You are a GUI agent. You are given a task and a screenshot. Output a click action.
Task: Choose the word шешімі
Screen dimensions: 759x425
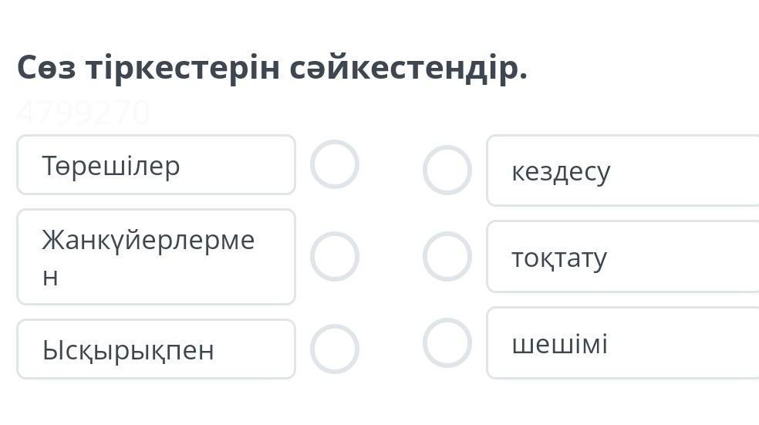tap(559, 344)
